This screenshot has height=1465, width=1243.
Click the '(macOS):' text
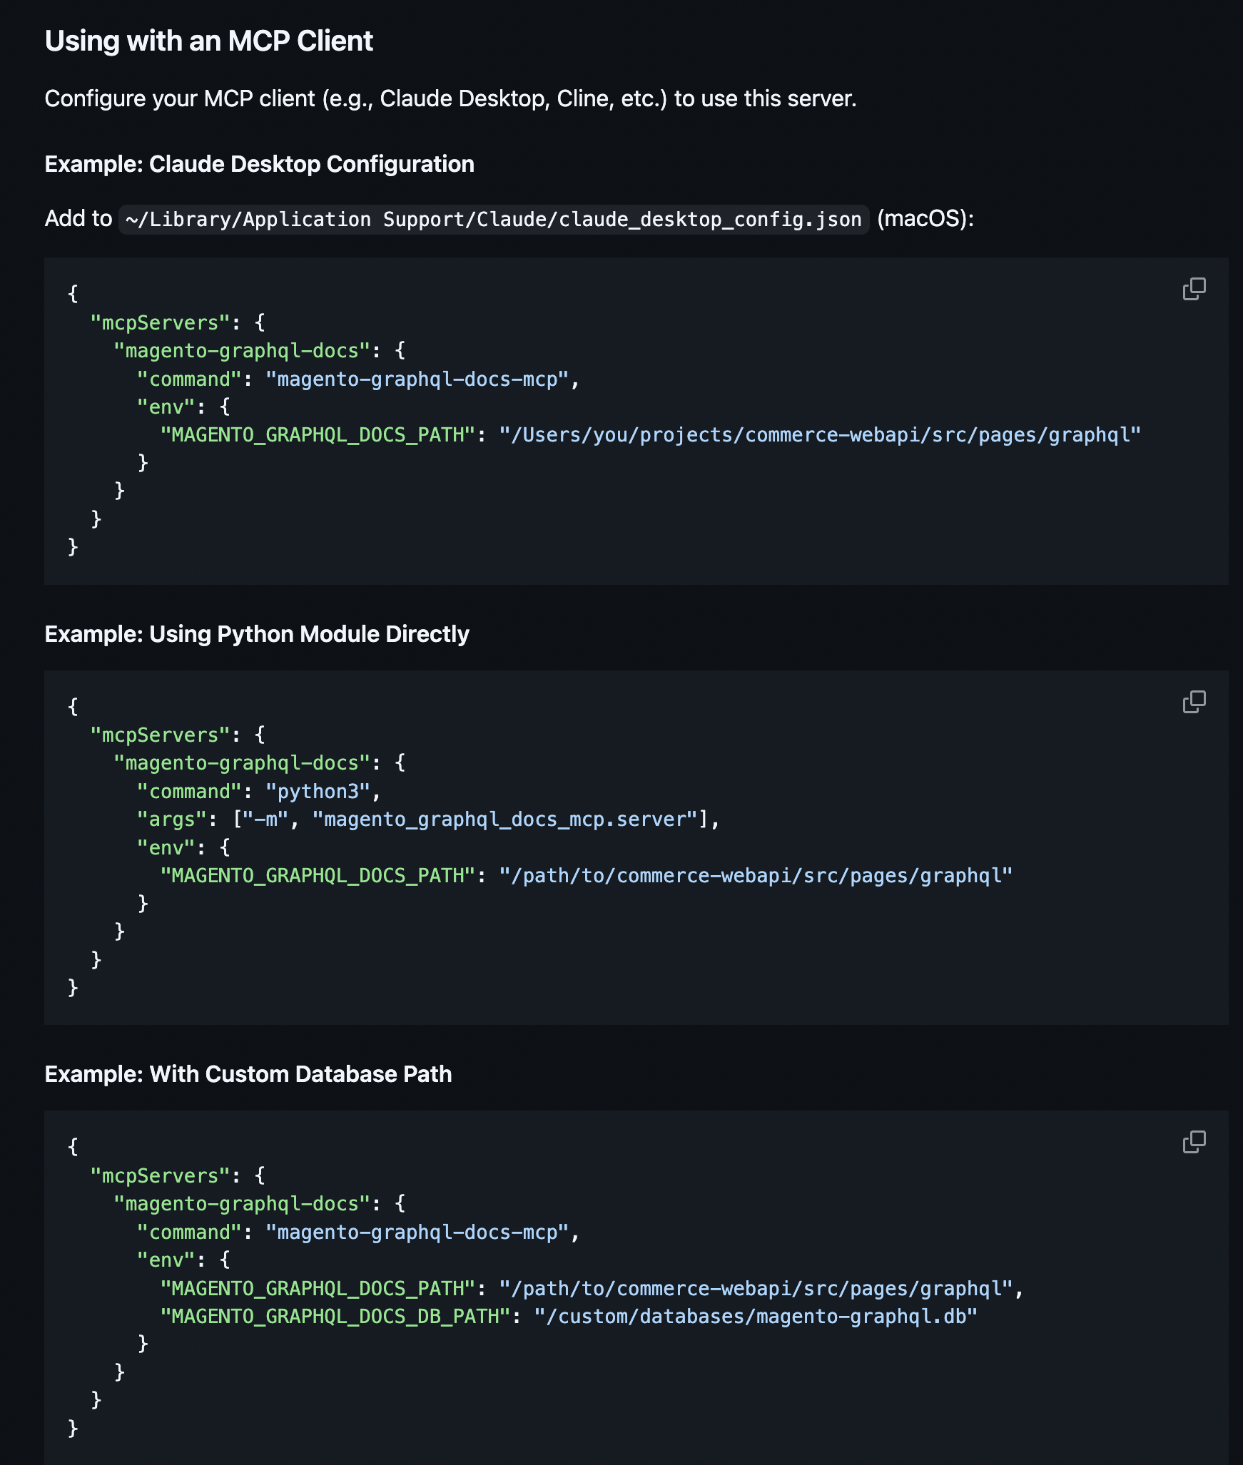coord(925,219)
